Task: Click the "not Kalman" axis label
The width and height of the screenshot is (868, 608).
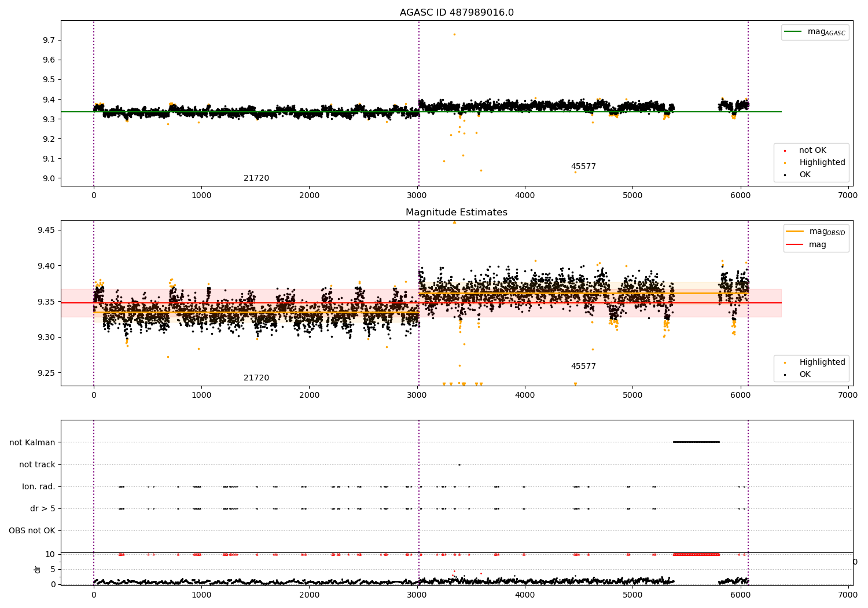Action: pos(32,443)
